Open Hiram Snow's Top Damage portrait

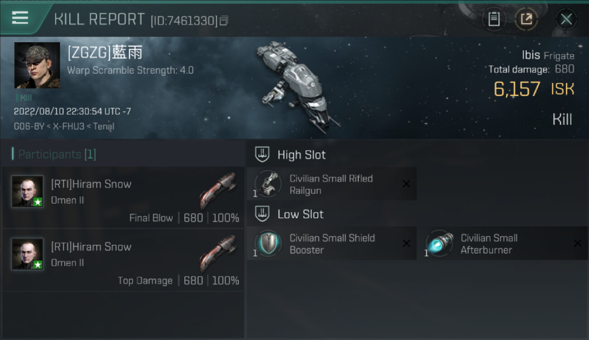[x=28, y=254]
